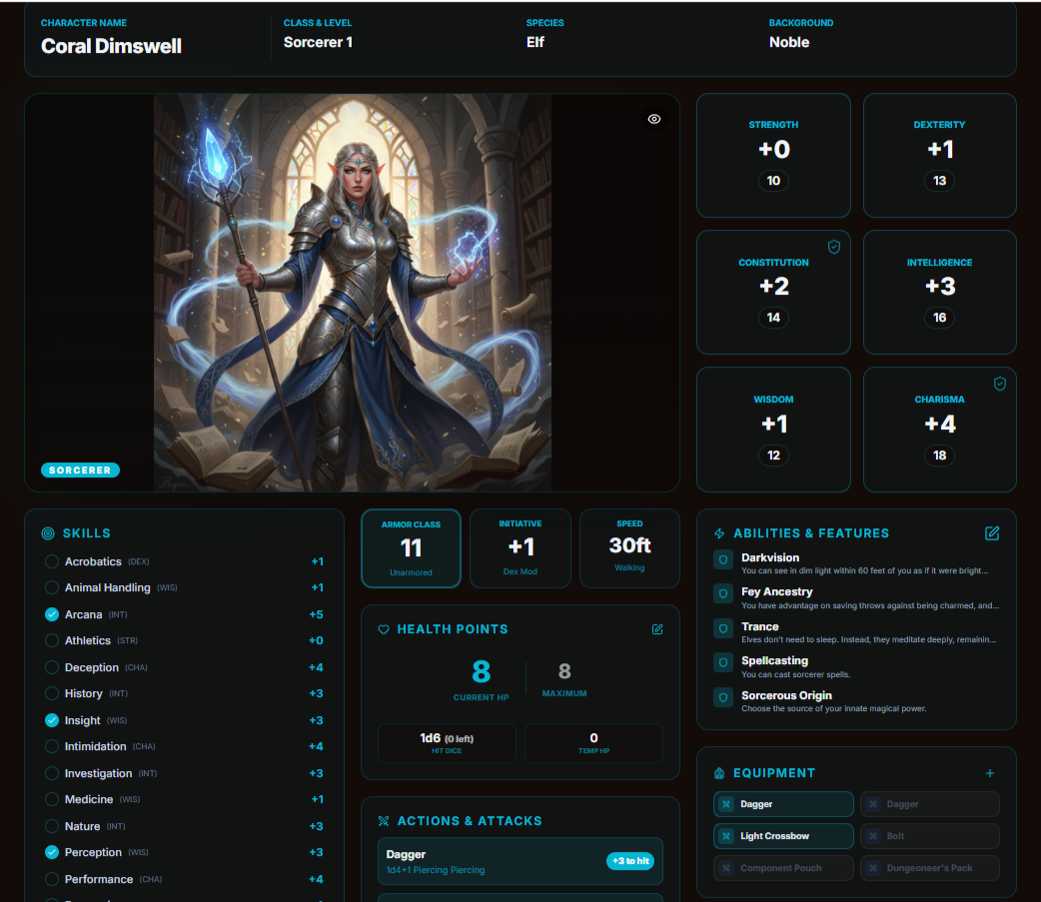Click the character name Coral Dimswell

[111, 46]
